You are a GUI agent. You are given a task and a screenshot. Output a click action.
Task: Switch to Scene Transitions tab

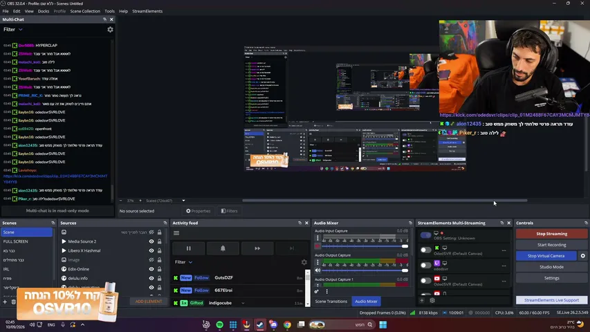(331, 302)
